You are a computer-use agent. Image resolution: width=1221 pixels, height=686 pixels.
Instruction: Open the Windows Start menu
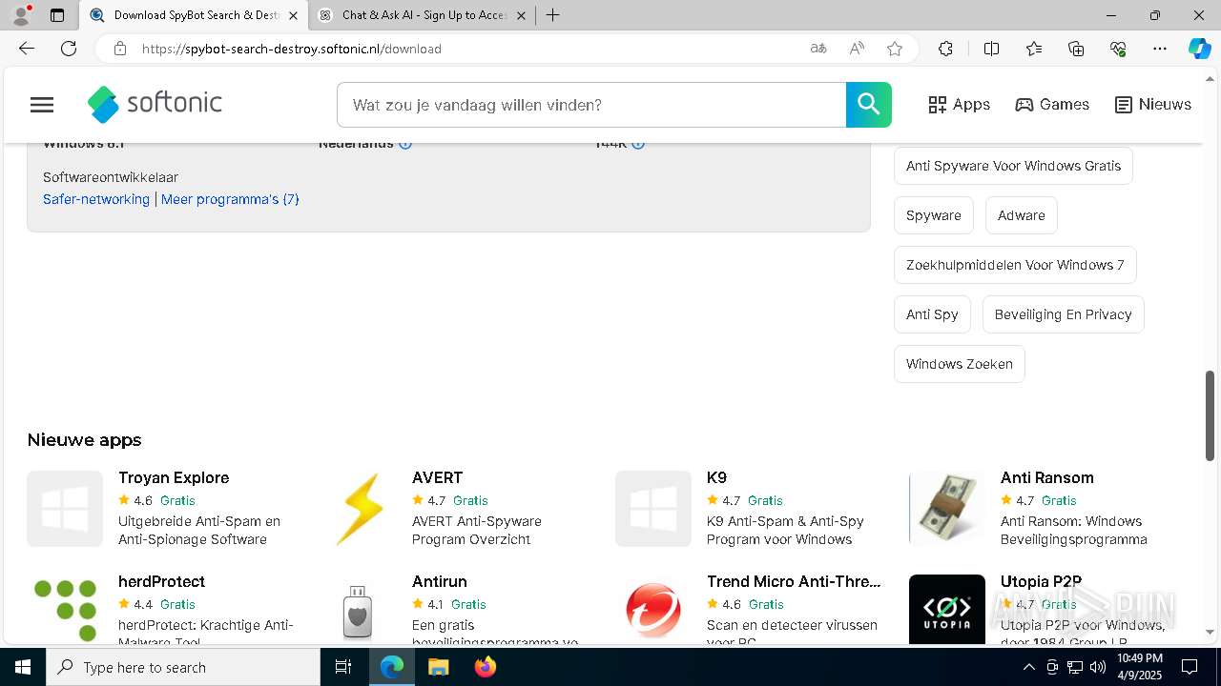pos(23,667)
